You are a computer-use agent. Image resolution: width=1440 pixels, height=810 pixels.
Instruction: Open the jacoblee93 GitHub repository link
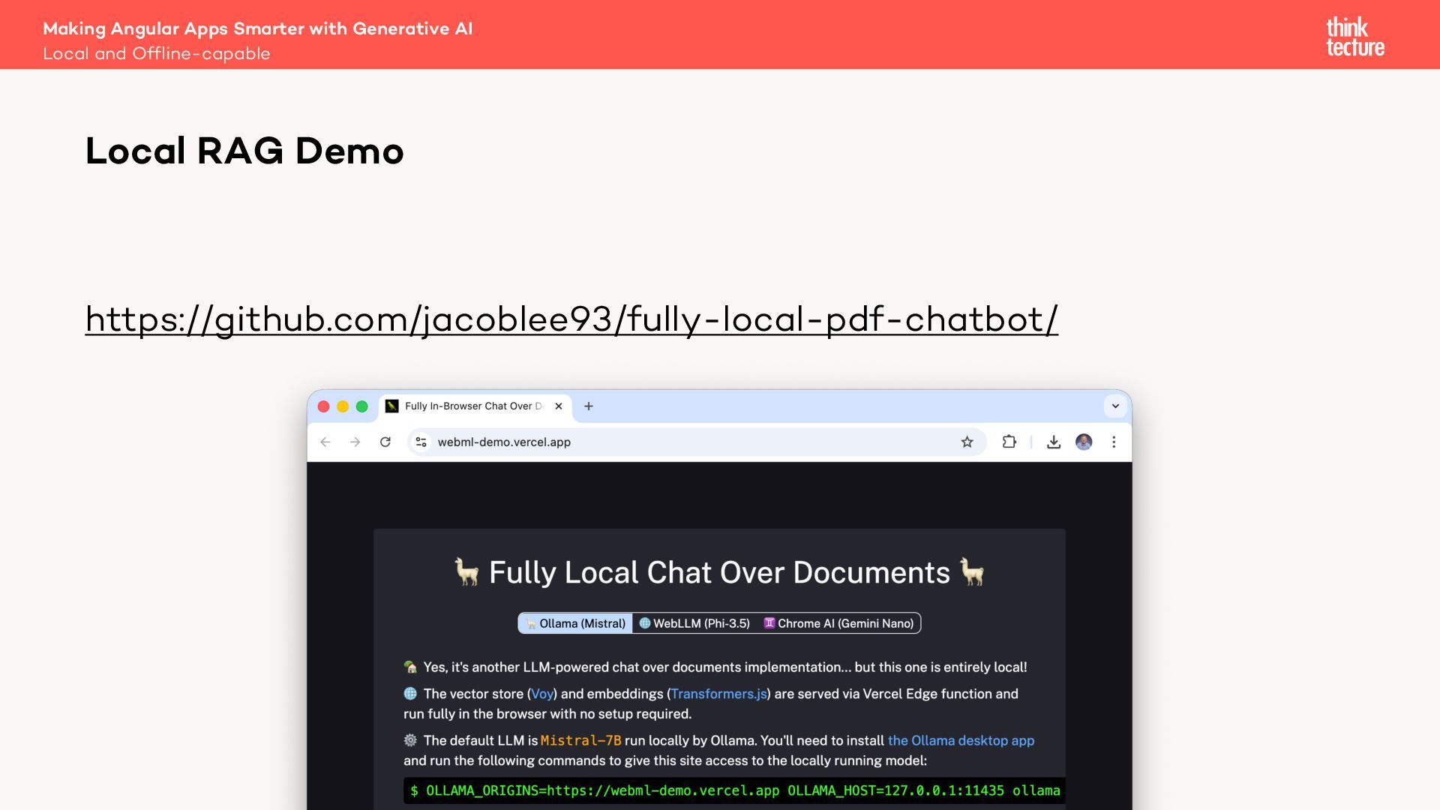[x=571, y=319]
